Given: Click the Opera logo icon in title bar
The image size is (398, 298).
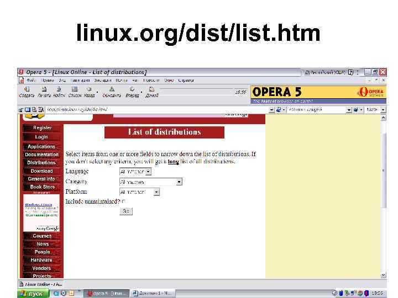Looking at the screenshot, I should click(x=21, y=72).
